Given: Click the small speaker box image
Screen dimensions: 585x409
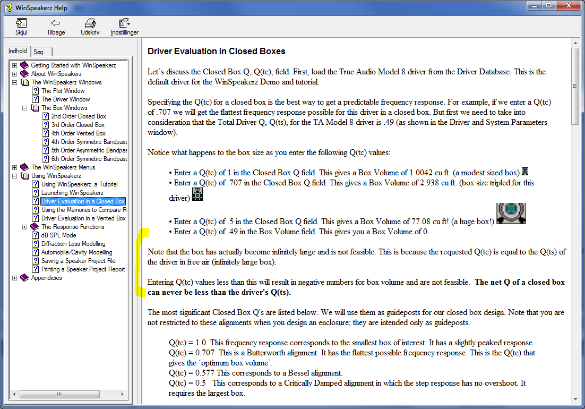Looking at the screenshot, I should 525,171.
